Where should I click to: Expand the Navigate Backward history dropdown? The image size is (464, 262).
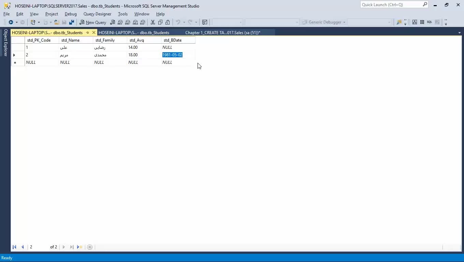coord(16,22)
